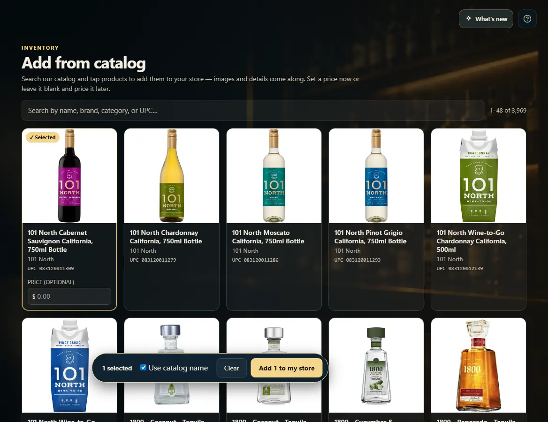
Task: Click UPC 083120011293 text
Action: tap(357, 260)
